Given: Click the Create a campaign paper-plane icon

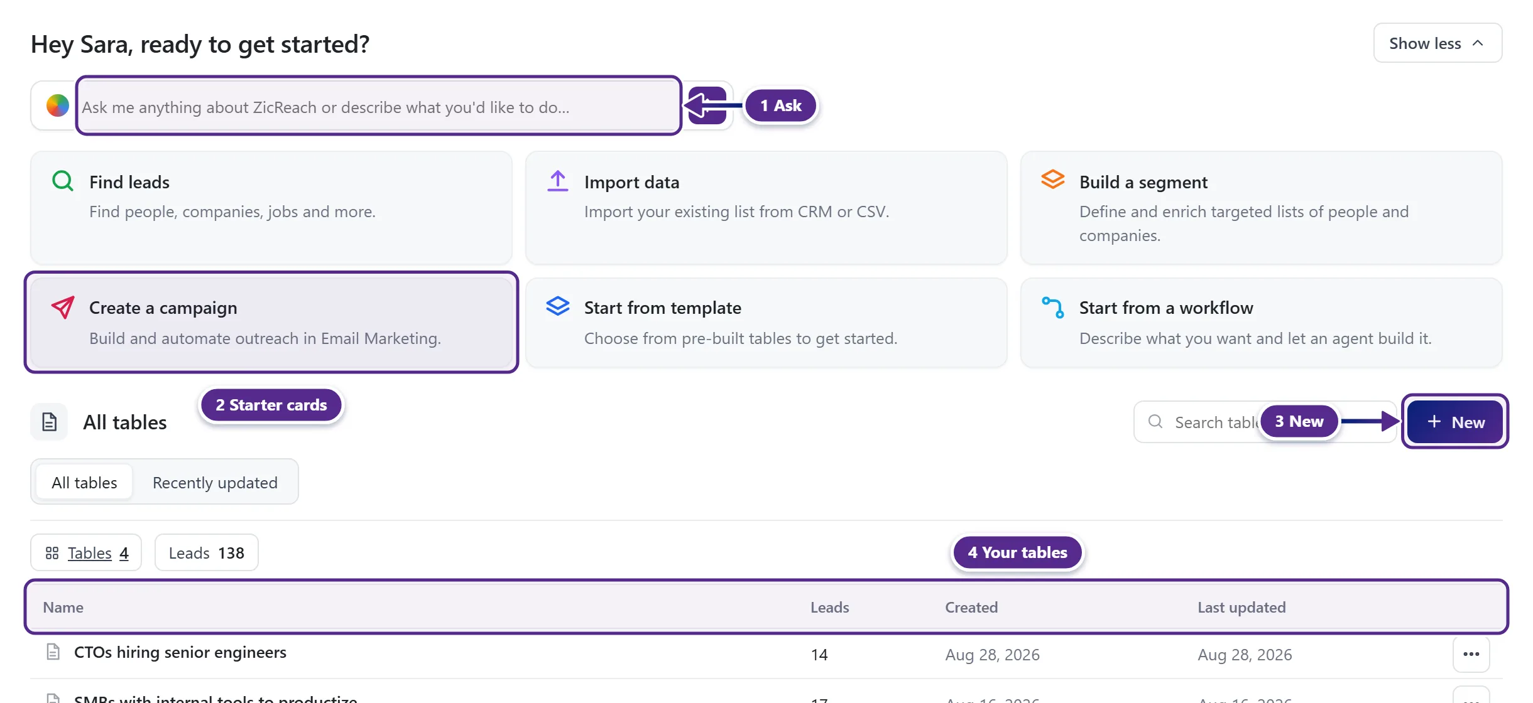Looking at the screenshot, I should [x=63, y=308].
